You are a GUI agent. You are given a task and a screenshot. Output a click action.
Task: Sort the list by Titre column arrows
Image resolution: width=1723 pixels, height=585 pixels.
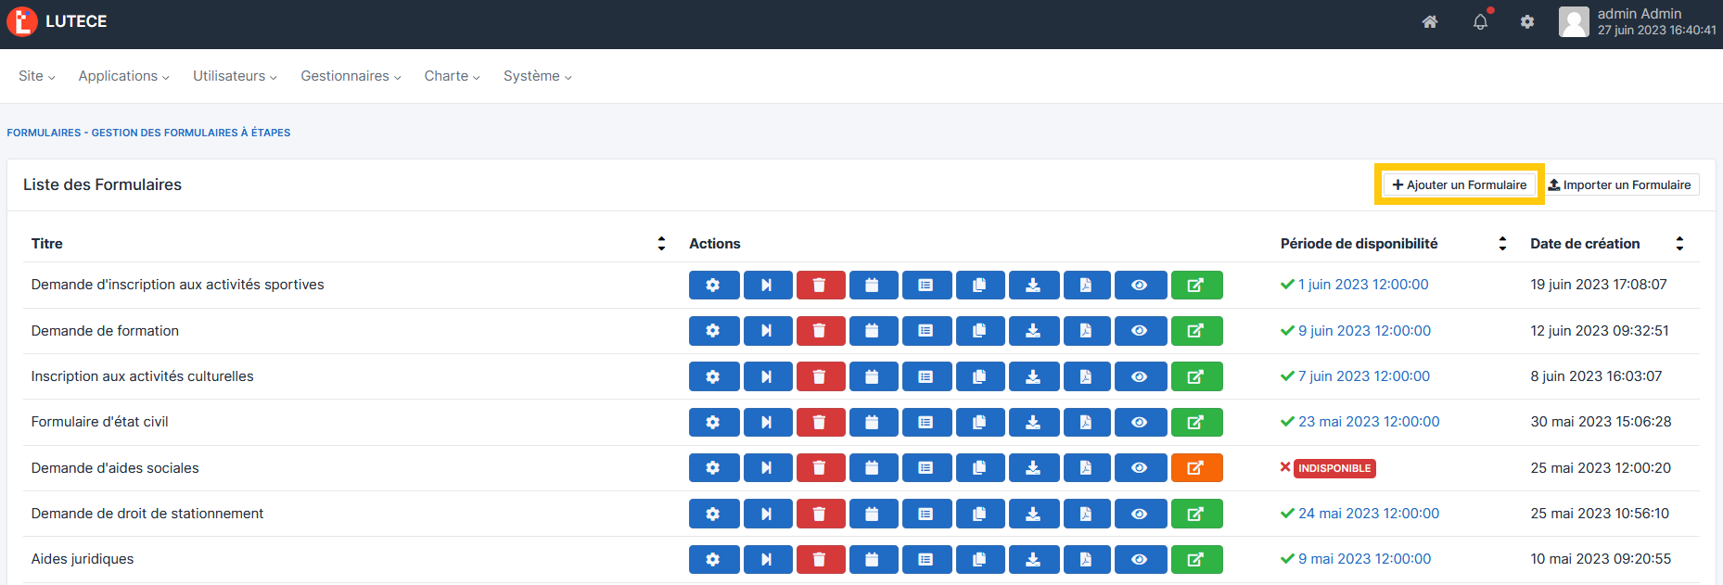pyautogui.click(x=661, y=244)
